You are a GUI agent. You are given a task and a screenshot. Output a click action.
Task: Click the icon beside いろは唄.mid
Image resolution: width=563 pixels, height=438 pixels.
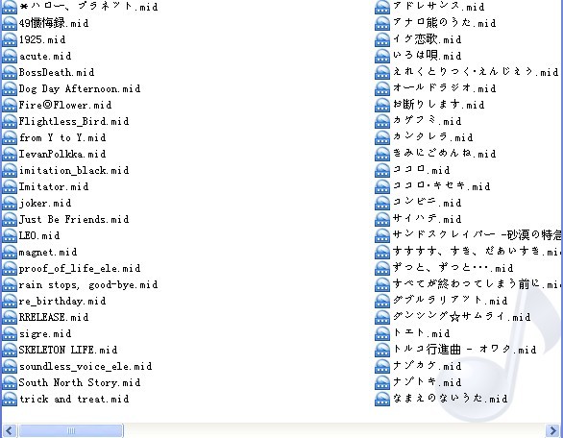point(382,56)
